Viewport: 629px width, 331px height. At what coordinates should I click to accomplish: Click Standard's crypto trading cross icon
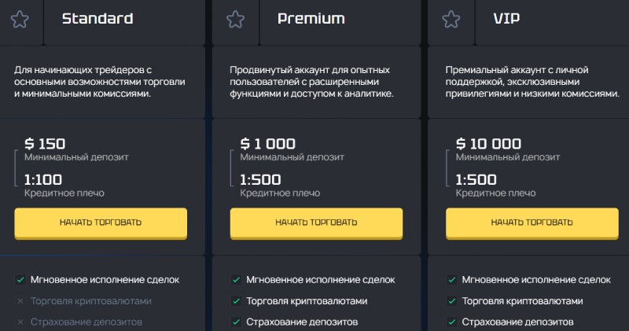click(x=20, y=300)
